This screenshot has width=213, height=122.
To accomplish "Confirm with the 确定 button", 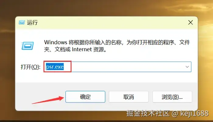I will tap(85, 97).
